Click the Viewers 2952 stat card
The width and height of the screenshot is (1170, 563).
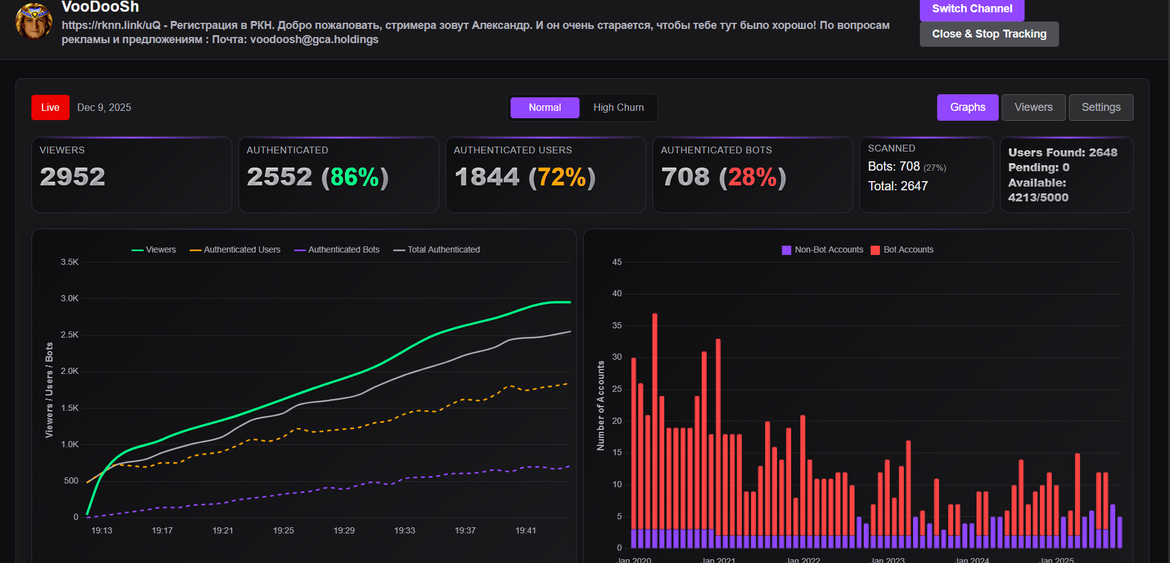click(x=132, y=175)
